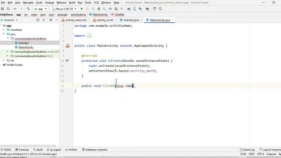Click the Save All toolbar icon
281x158 pixels.
(x=3, y=9)
